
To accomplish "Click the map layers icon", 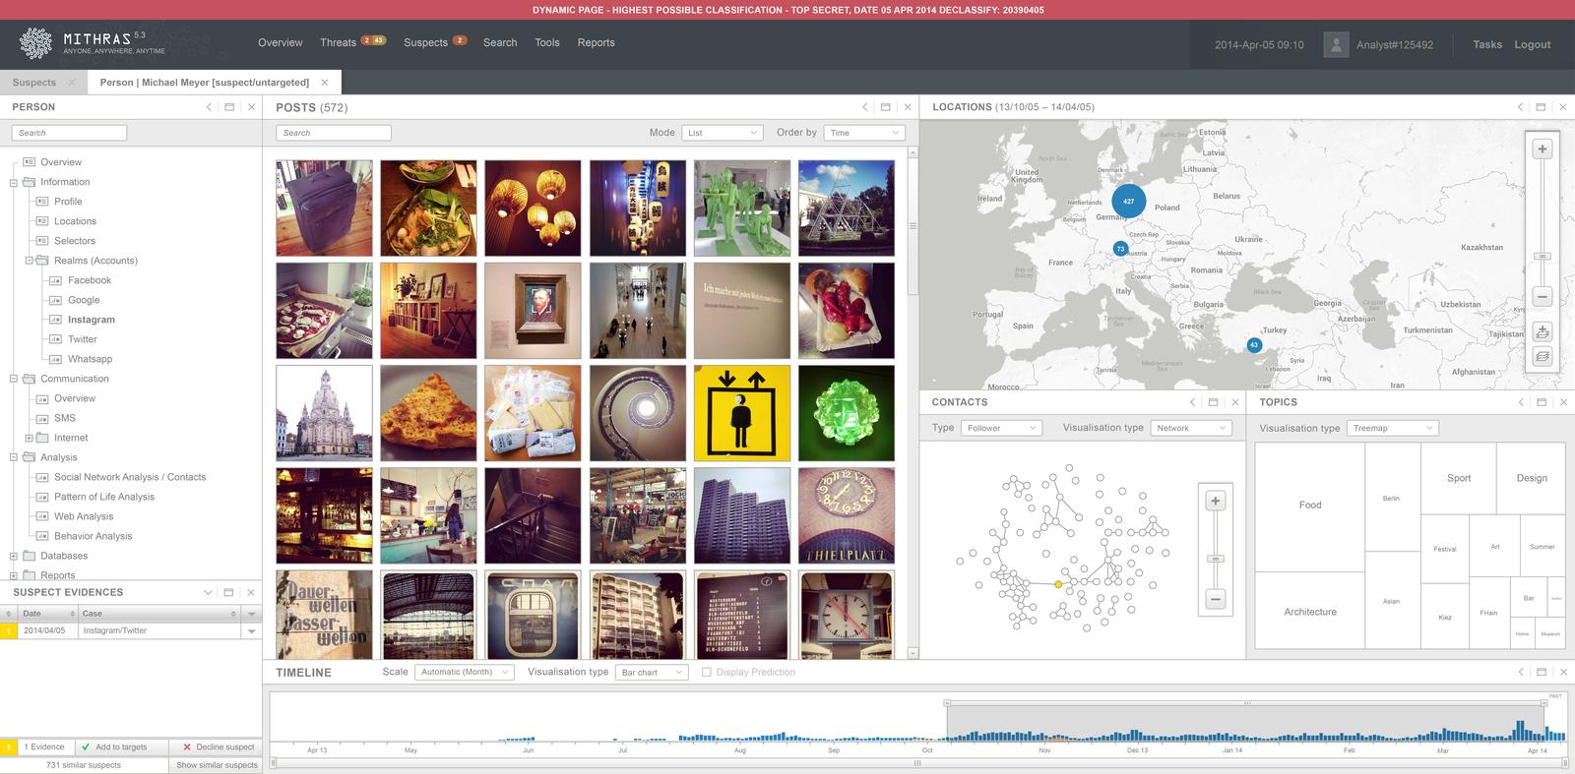I will click(x=1543, y=356).
